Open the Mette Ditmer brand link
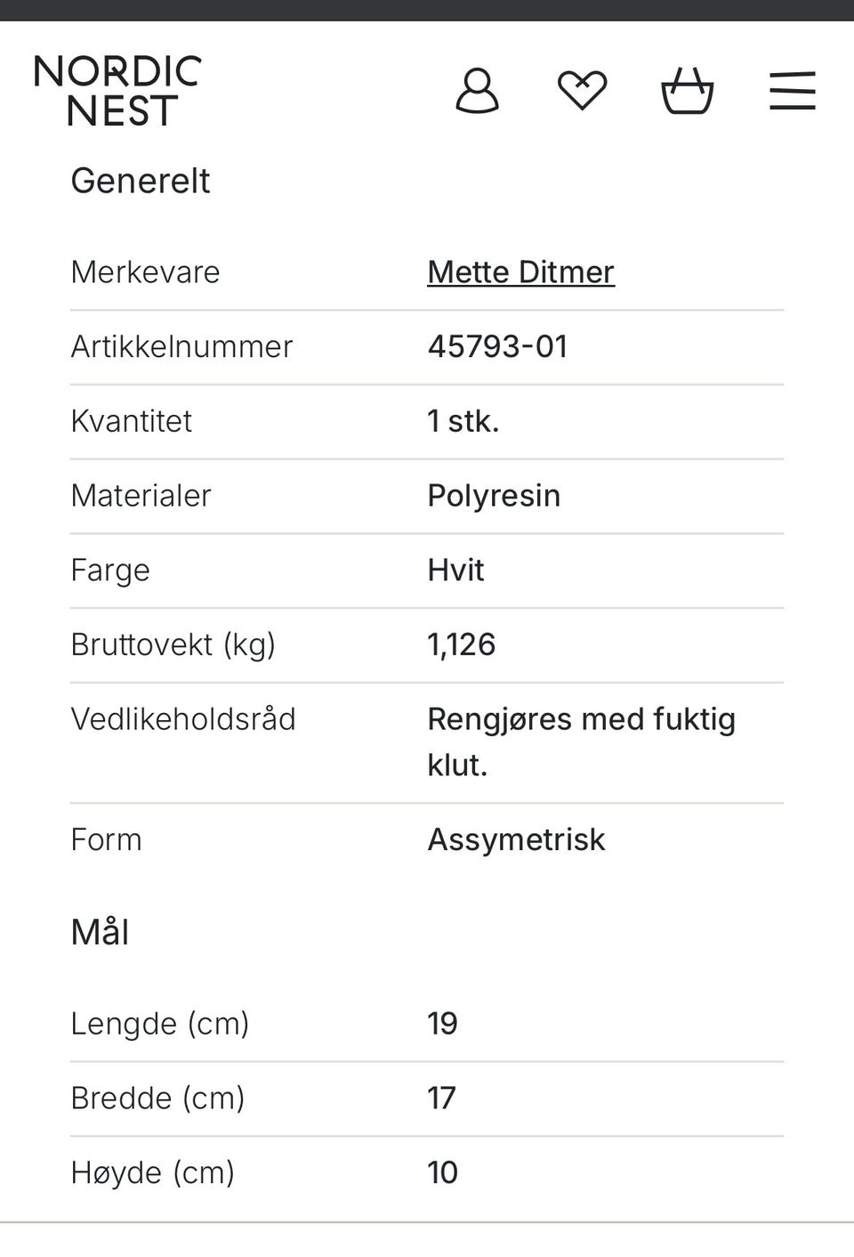854x1257 pixels. pyautogui.click(x=520, y=272)
